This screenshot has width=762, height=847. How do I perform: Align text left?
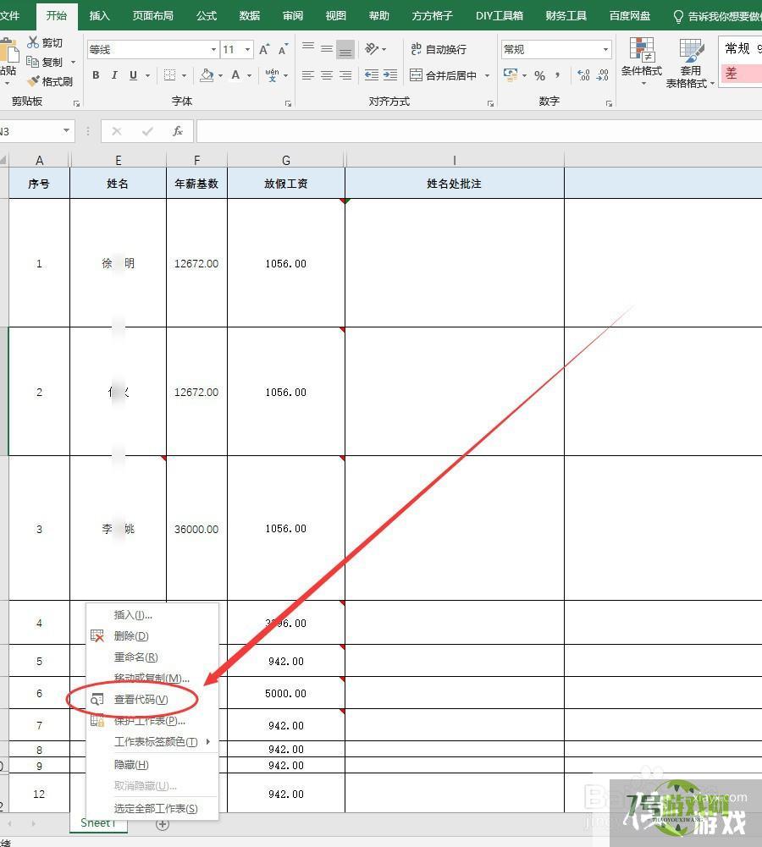[x=308, y=75]
